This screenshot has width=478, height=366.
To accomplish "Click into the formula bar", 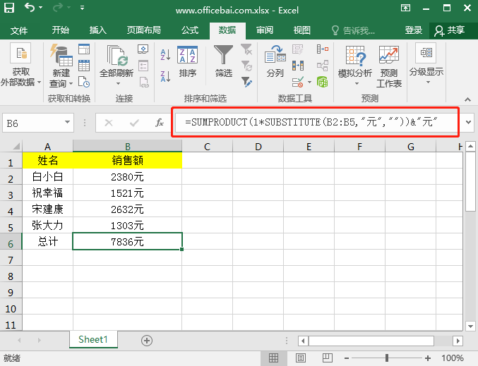I will click(316, 122).
